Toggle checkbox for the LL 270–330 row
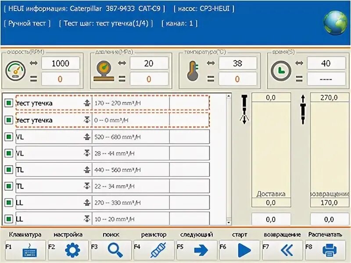Image resolution: width=351 pixels, height=263 pixels. [x=9, y=203]
